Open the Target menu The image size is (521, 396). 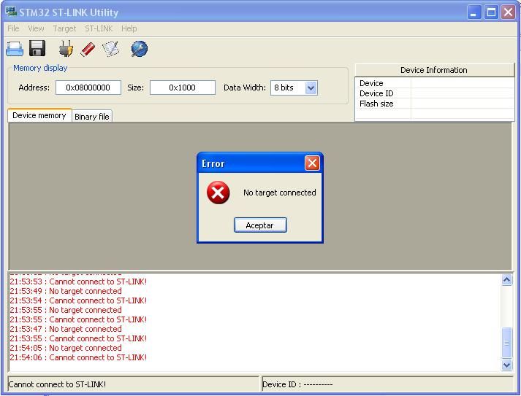pos(64,28)
